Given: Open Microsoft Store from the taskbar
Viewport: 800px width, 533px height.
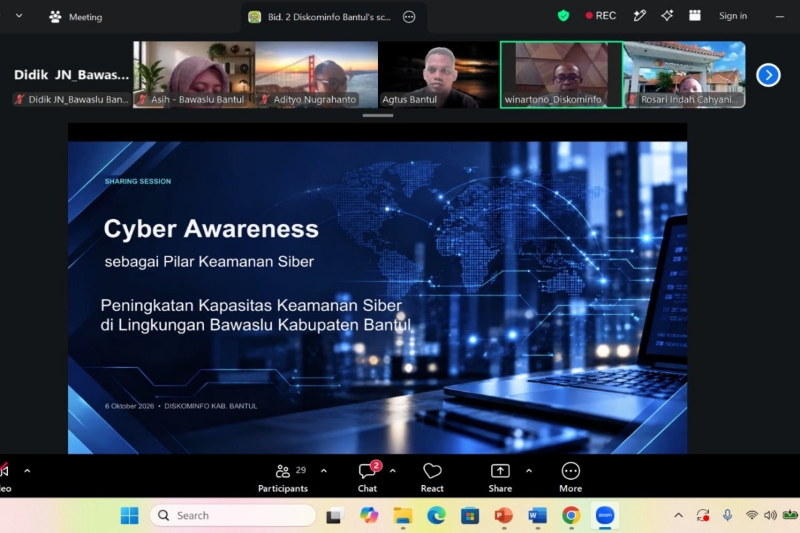Looking at the screenshot, I should 470,515.
